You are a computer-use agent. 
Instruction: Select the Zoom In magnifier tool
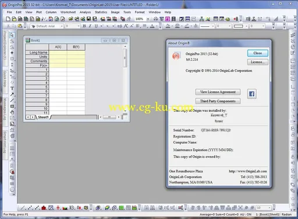[12, 41]
